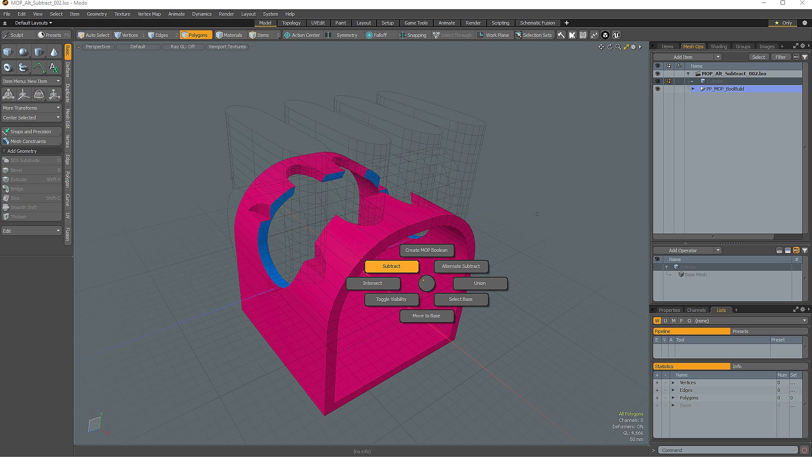The width and height of the screenshot is (812, 457).
Task: Switch to the Shading tab
Action: pos(718,47)
